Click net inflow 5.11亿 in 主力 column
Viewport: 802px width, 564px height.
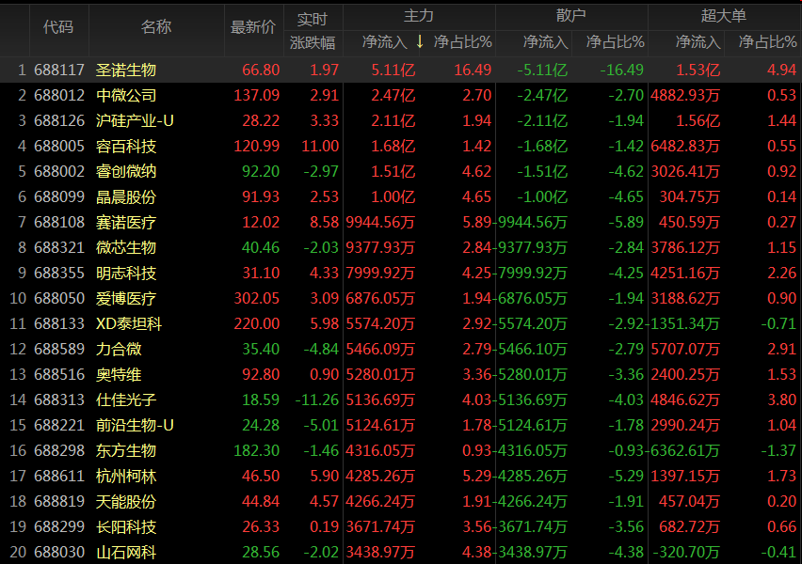point(393,70)
